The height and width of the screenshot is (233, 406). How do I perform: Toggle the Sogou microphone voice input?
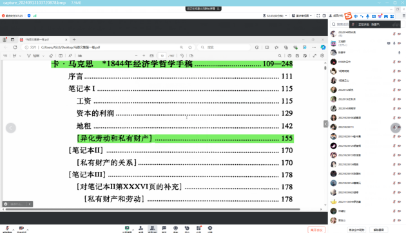coord(367,16)
